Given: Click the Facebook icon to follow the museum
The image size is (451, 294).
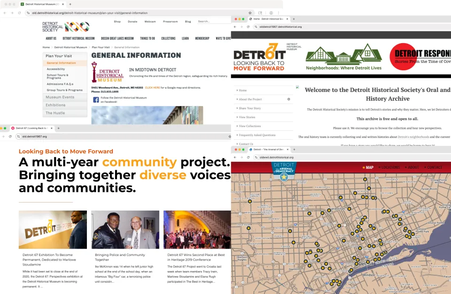Looking at the screenshot, I should [x=96, y=99].
